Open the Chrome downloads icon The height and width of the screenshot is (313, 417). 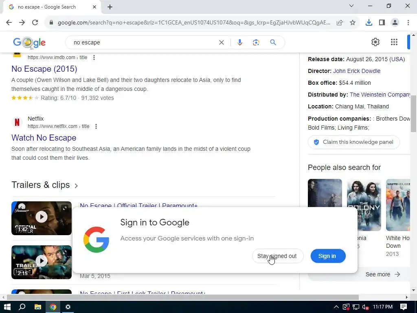(369, 23)
